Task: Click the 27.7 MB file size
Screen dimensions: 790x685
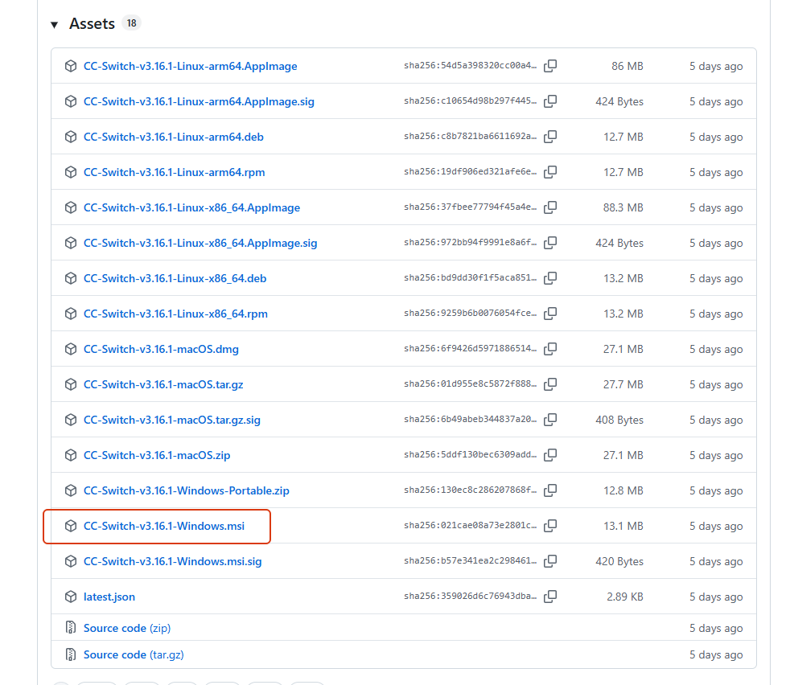Action: (623, 385)
